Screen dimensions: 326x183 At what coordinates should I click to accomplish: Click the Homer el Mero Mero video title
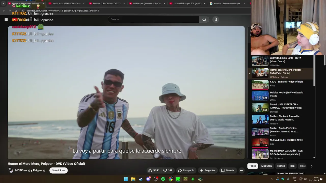click(x=46, y=164)
